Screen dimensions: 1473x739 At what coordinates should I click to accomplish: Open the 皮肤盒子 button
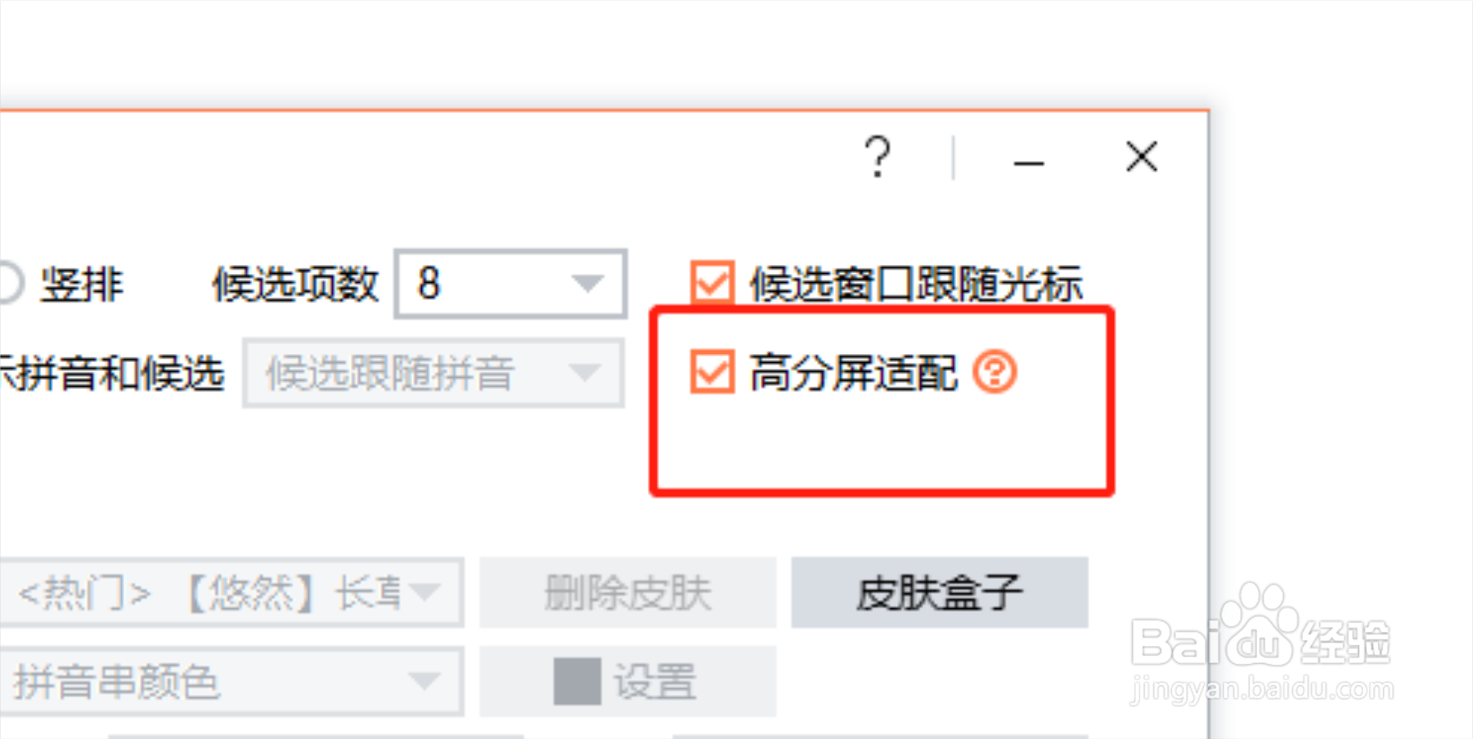click(x=939, y=593)
